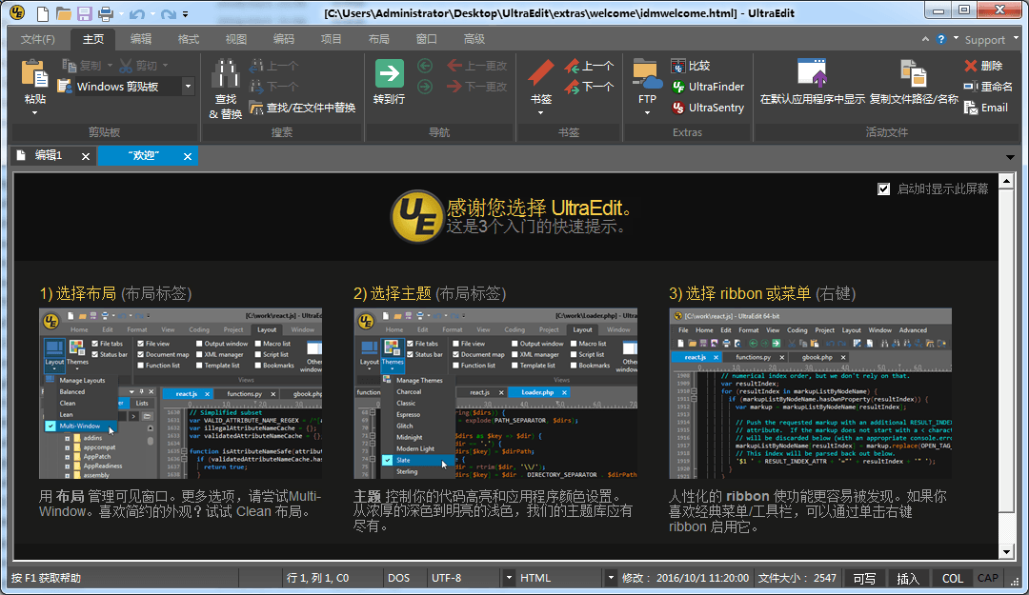Image resolution: width=1029 pixels, height=595 pixels.
Task: Click the choose-layout tutorial screenshot thumbnail
Action: pyautogui.click(x=180, y=393)
